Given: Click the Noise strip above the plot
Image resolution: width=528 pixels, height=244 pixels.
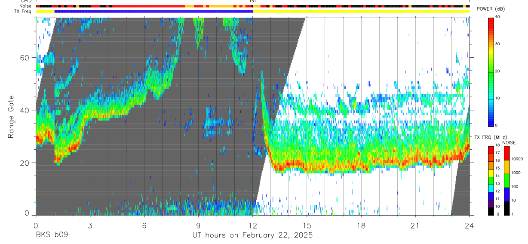Looking at the screenshot, I should coord(252,6).
